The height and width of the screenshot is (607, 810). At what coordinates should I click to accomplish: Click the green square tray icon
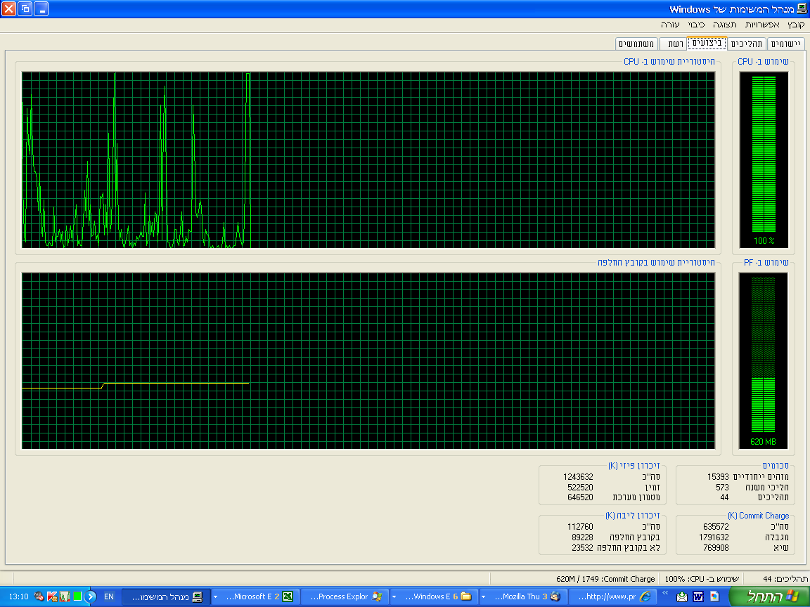pos(77,596)
